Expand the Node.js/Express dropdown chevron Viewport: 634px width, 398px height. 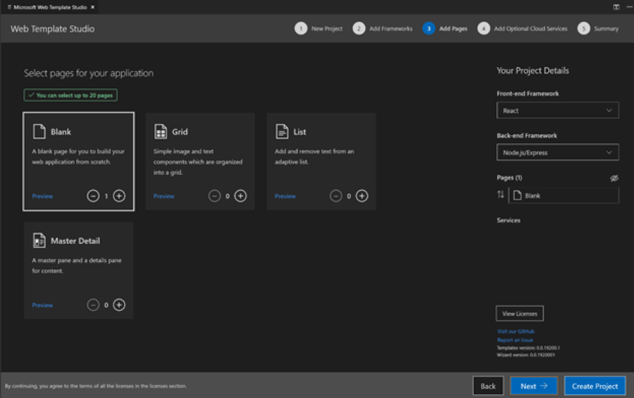(x=609, y=152)
